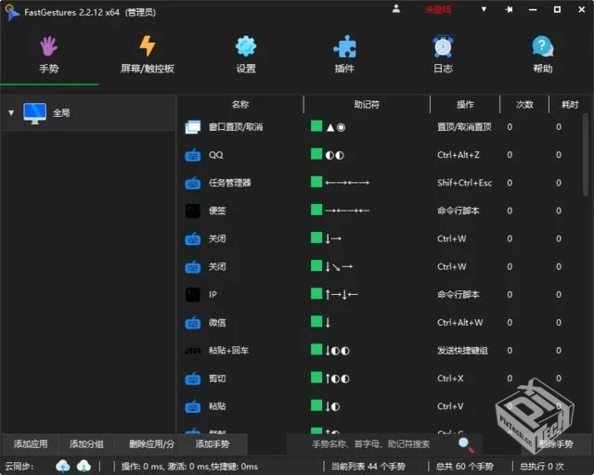Click the Ctrl+X action cell
The width and height of the screenshot is (594, 475).
(x=450, y=379)
